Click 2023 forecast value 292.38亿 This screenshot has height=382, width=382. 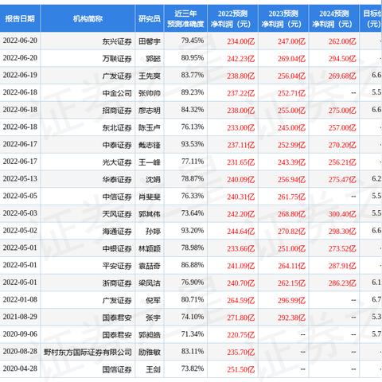(x=291, y=318)
